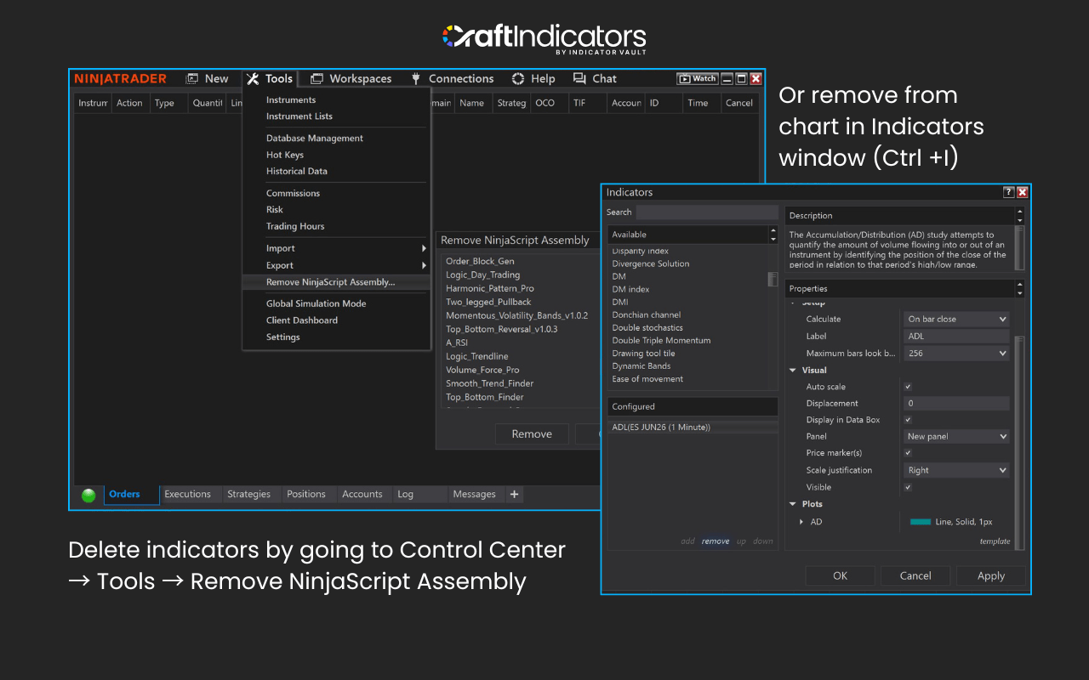Toggle the Visible checkbox
Viewport: 1089px width, 680px height.
(908, 487)
